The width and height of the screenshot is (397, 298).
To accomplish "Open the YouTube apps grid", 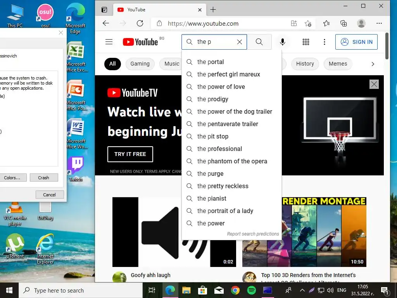I will (306, 42).
